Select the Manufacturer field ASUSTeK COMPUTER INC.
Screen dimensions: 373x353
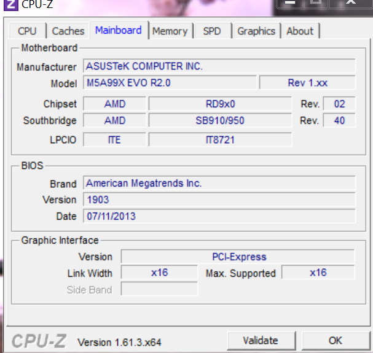point(219,66)
